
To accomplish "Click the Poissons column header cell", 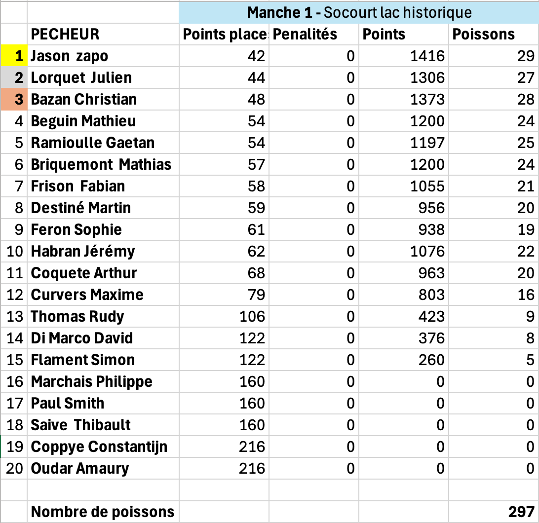I will [484, 34].
